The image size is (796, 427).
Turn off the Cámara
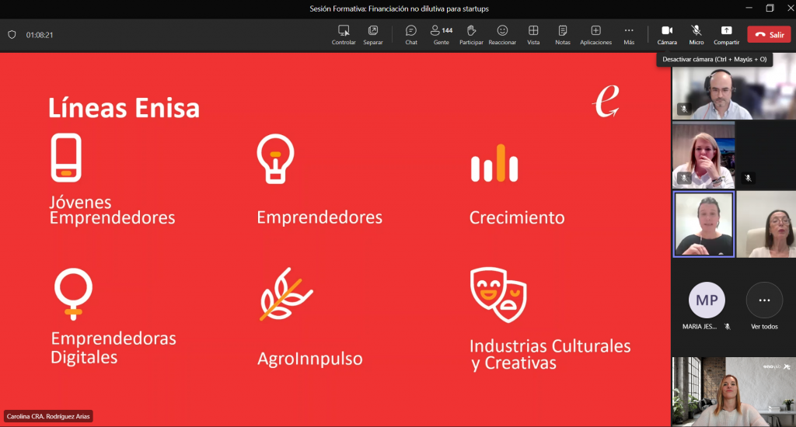(667, 35)
